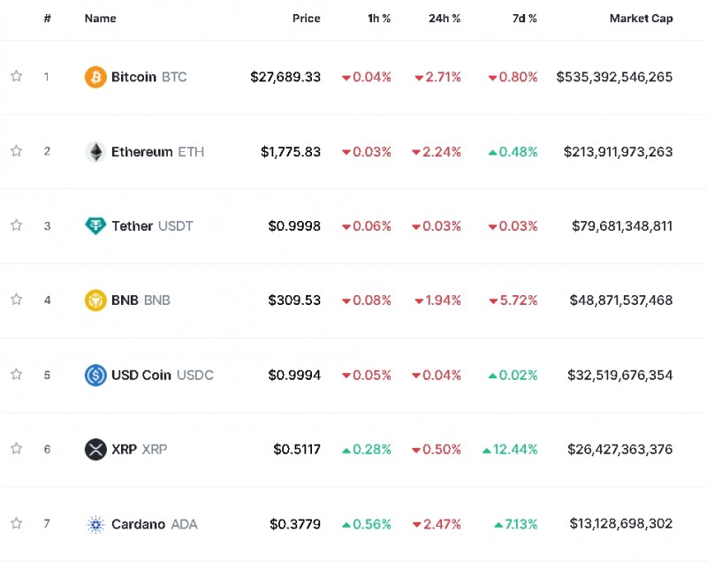Click the Tether USDT logo
The image size is (707, 563).
click(x=95, y=226)
